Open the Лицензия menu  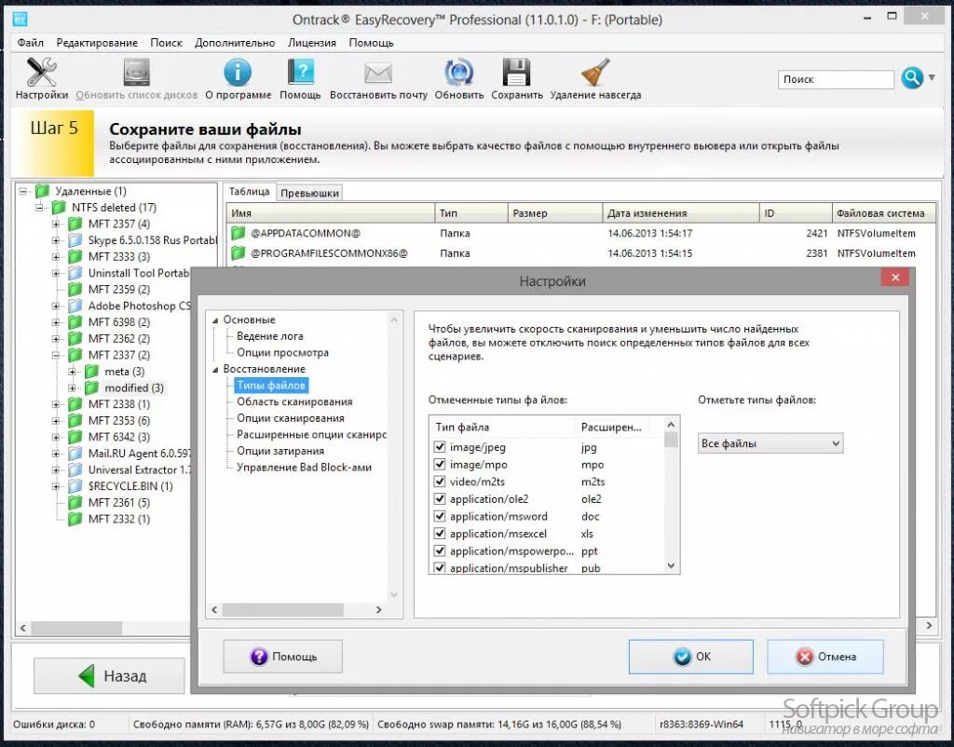(311, 43)
